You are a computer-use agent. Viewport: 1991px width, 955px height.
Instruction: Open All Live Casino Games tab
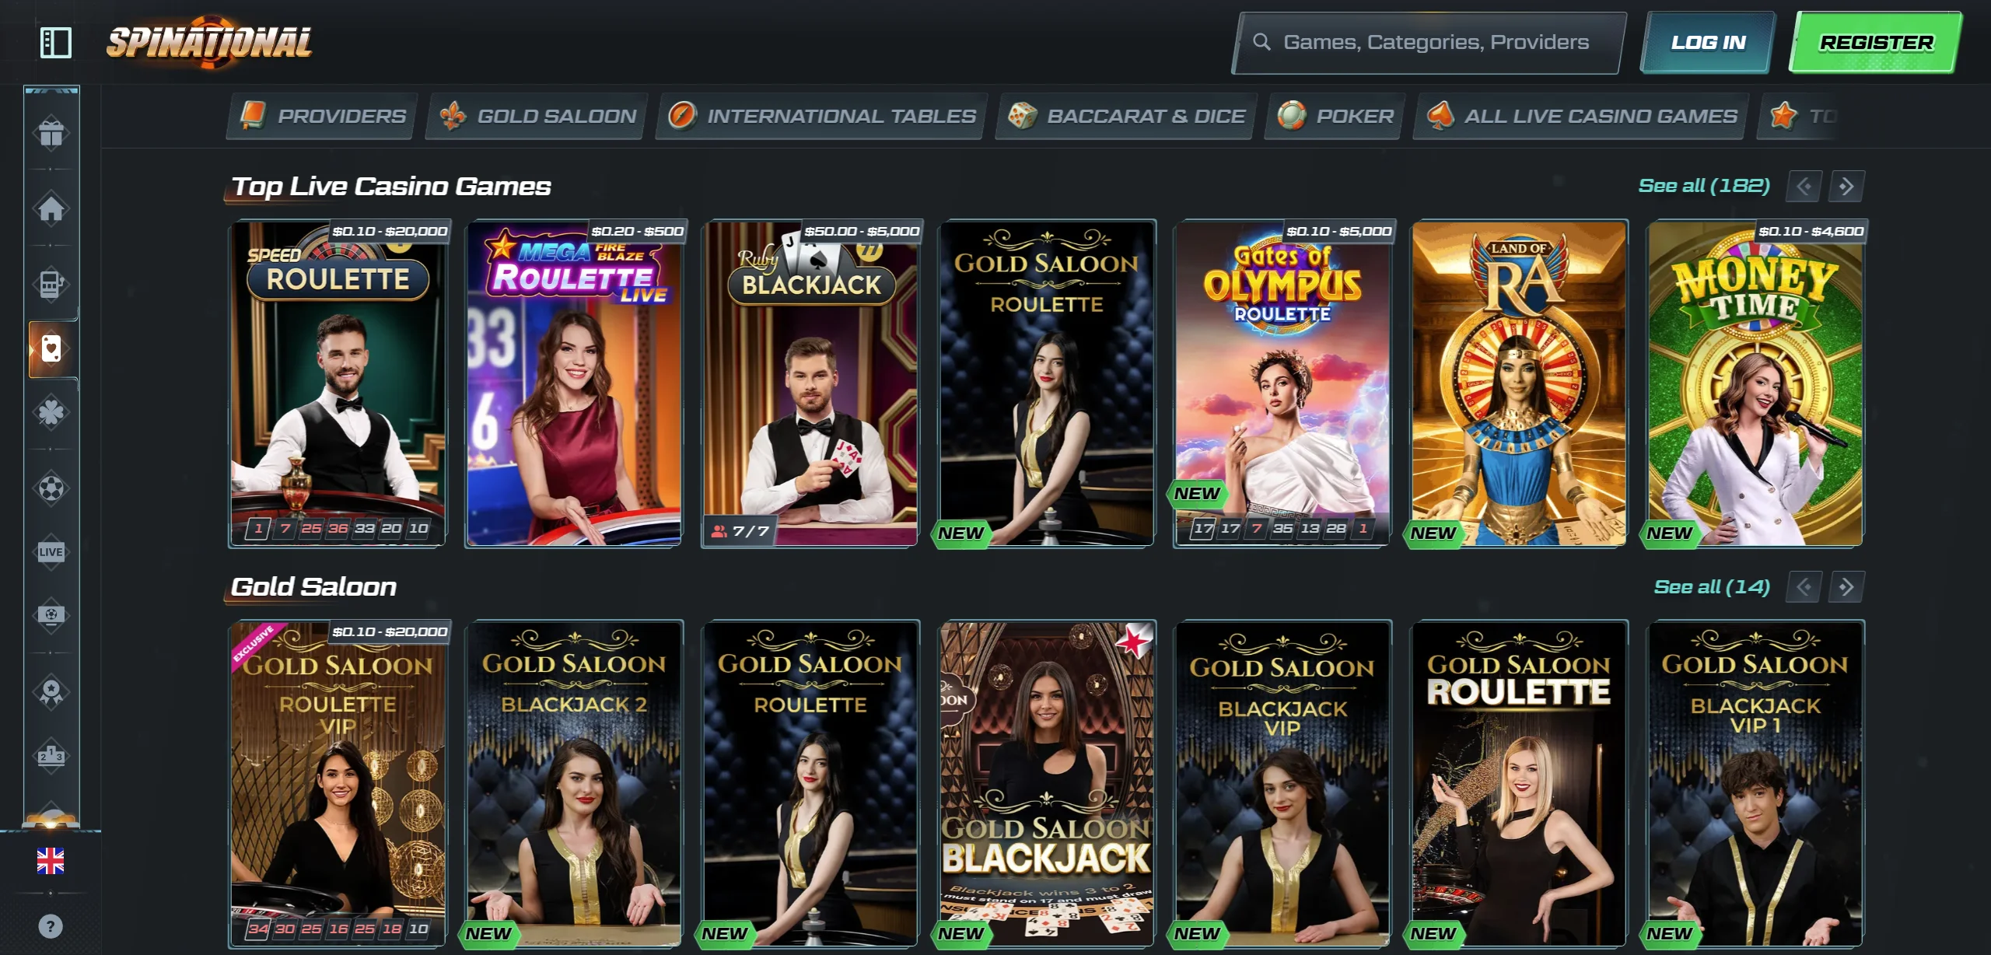click(1581, 116)
